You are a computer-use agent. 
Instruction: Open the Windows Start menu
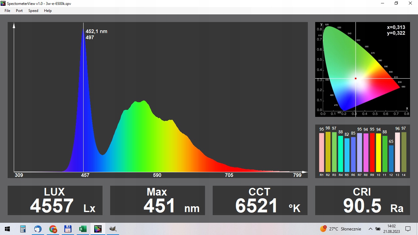[7, 229]
